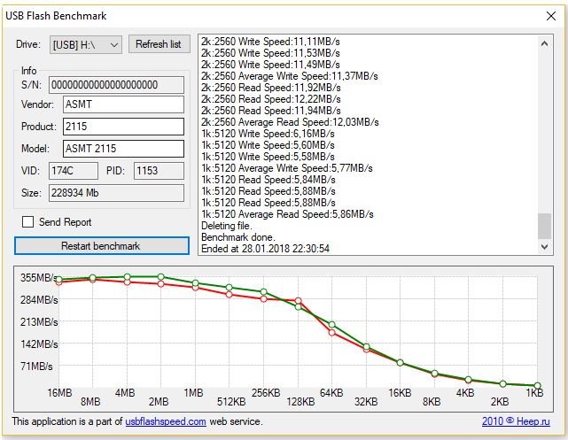This screenshot has height=440, width=568.
Task: Click the Size field 228934 Mb
Action: (116, 193)
